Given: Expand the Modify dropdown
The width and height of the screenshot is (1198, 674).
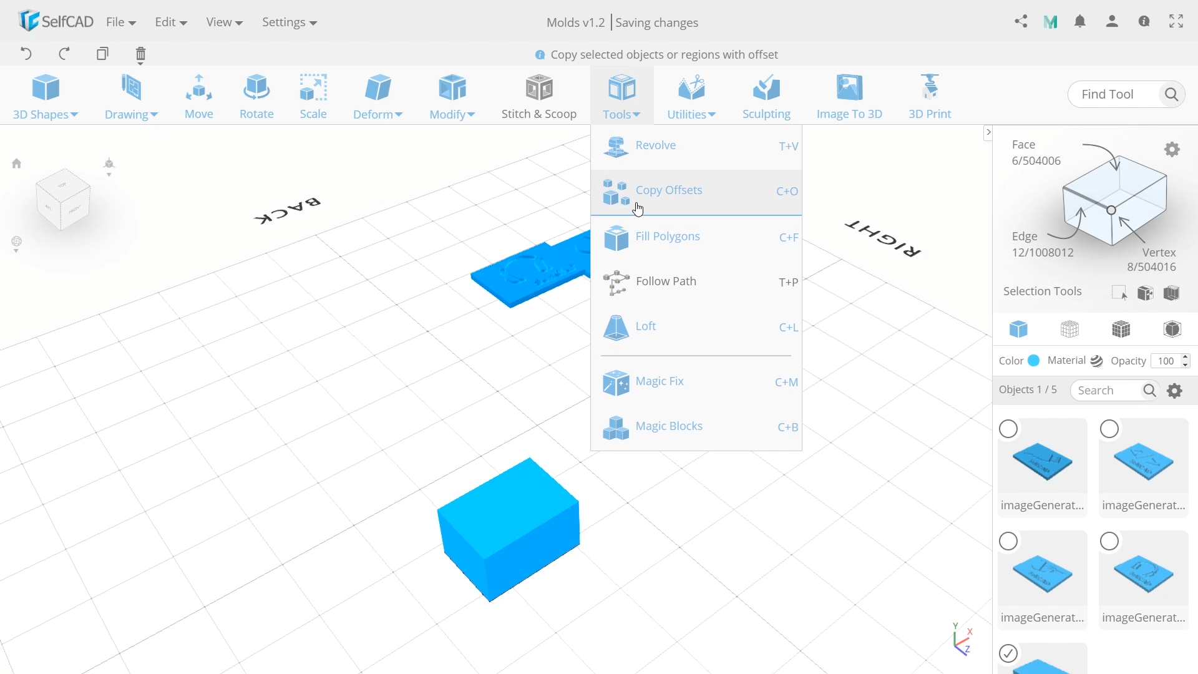Looking at the screenshot, I should click(452, 96).
